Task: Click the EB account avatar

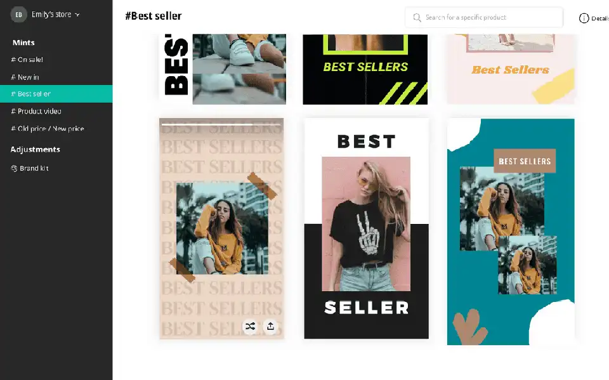Action: 18,15
